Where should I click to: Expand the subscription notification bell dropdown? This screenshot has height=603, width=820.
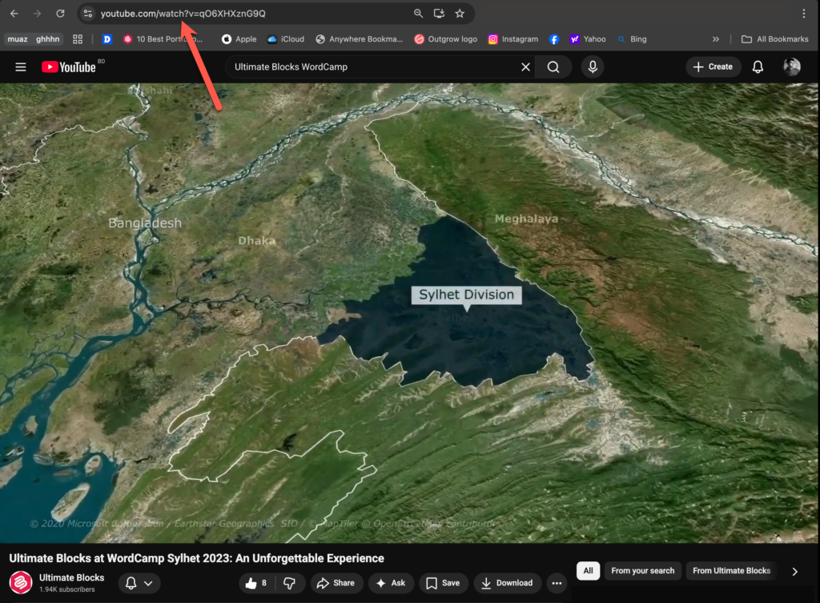click(x=139, y=583)
